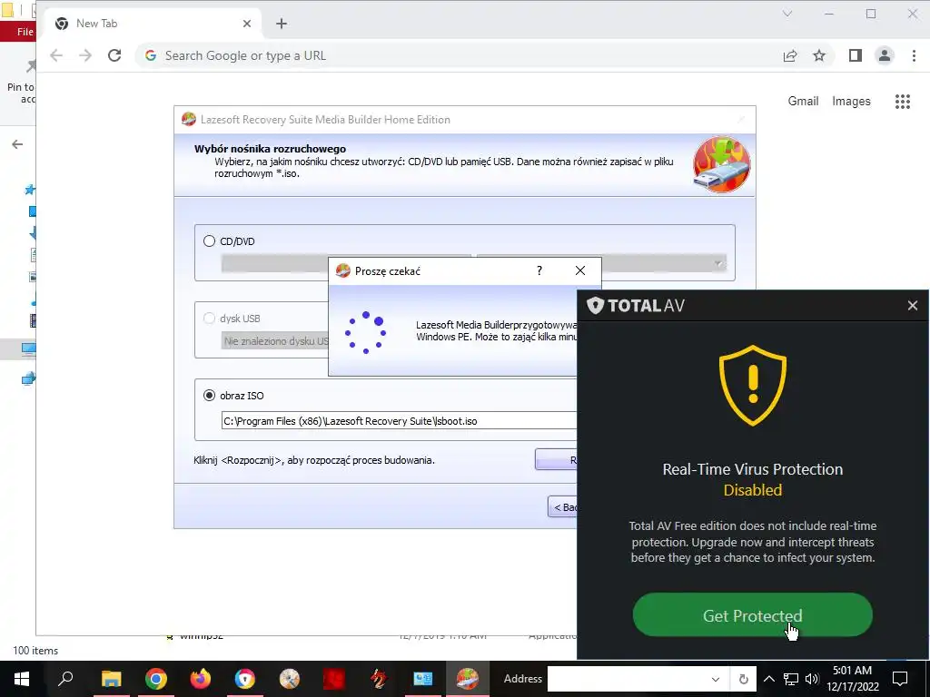Open Firefox from the taskbar

201,679
